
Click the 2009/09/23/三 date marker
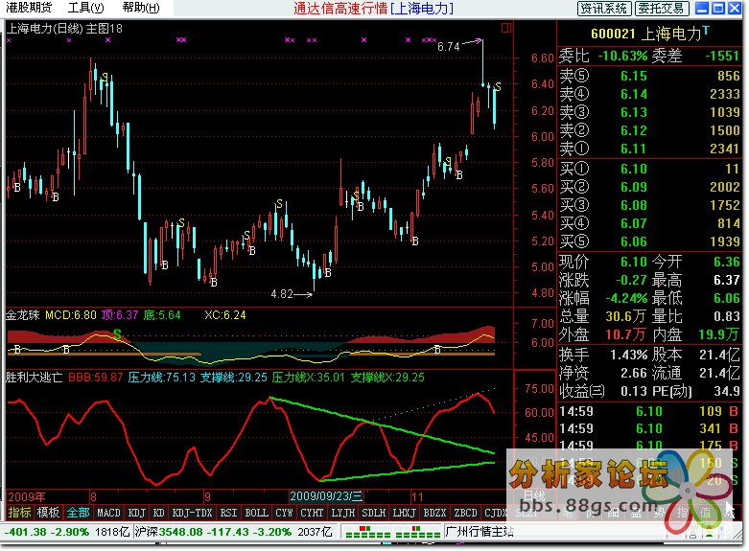pos(326,496)
